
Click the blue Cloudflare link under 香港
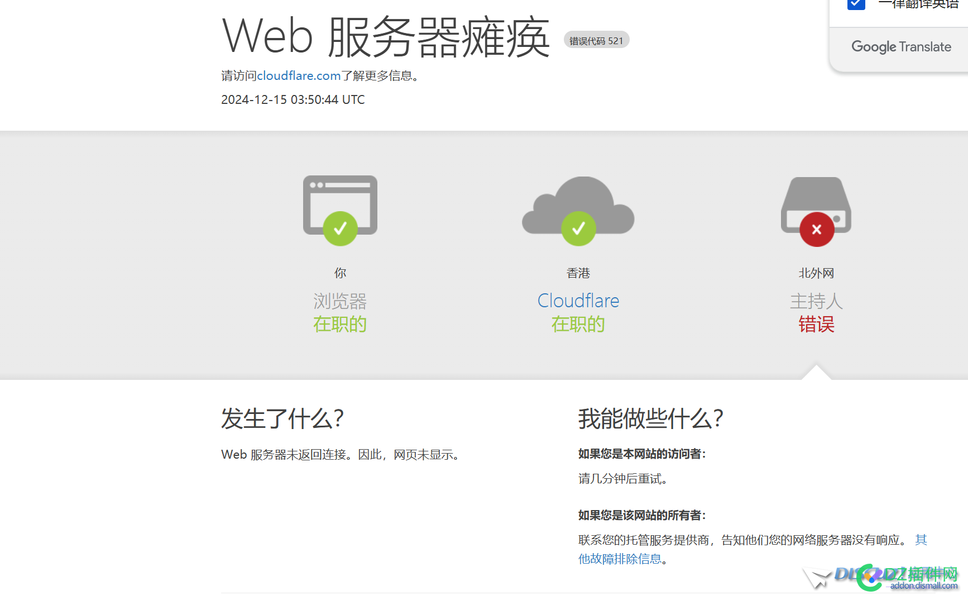578,301
